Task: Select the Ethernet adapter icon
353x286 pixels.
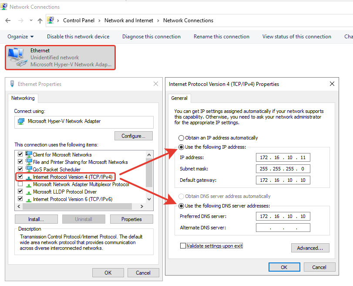Action: point(17,57)
